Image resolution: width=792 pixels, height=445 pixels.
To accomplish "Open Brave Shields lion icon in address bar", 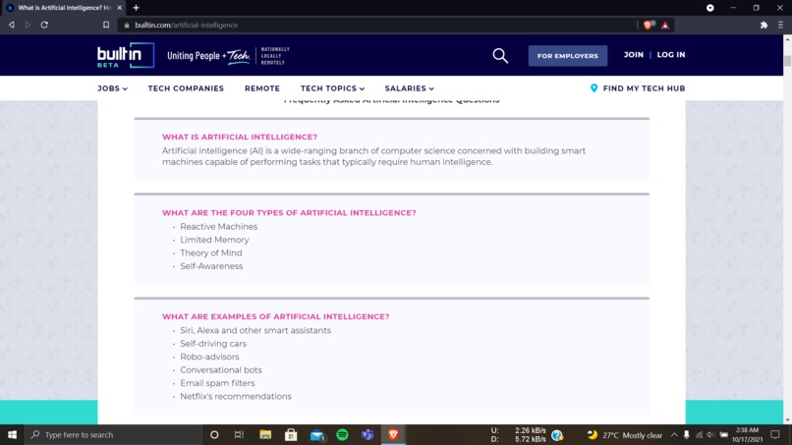I will pos(649,25).
